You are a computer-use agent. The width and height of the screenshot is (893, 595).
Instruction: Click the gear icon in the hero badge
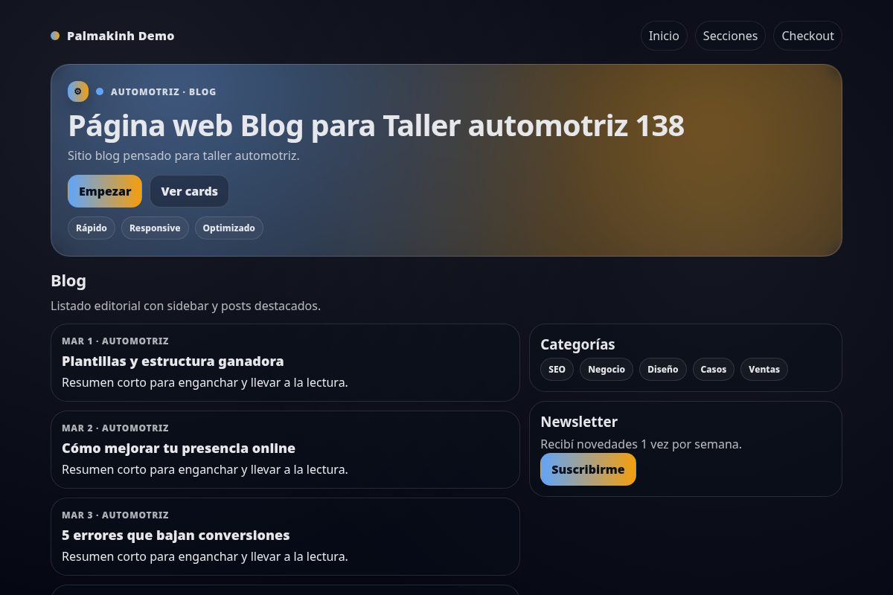point(78,91)
